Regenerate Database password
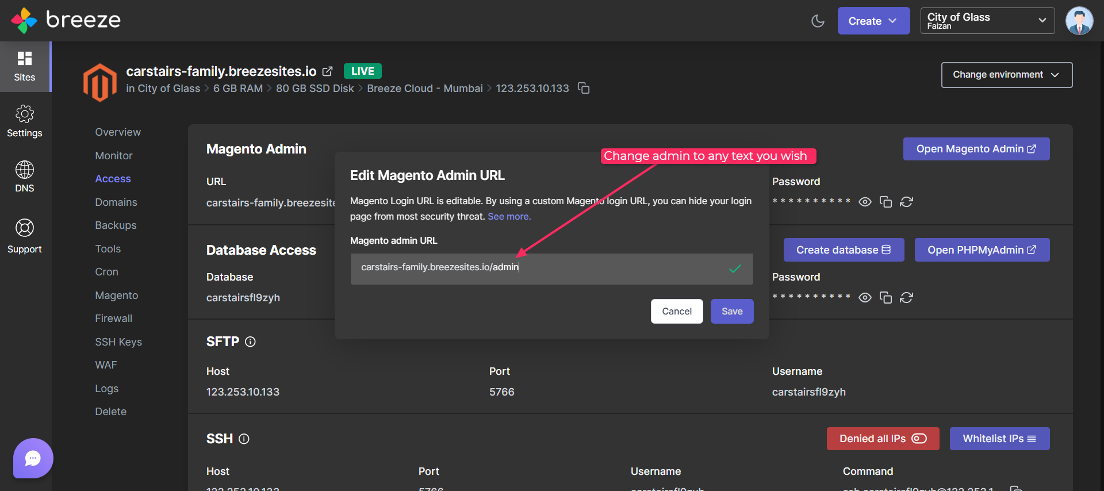Viewport: 1104px width, 491px height. pyautogui.click(x=906, y=297)
